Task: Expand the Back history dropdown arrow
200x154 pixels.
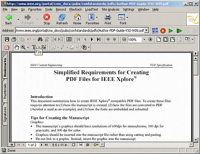Action: coord(18,19)
